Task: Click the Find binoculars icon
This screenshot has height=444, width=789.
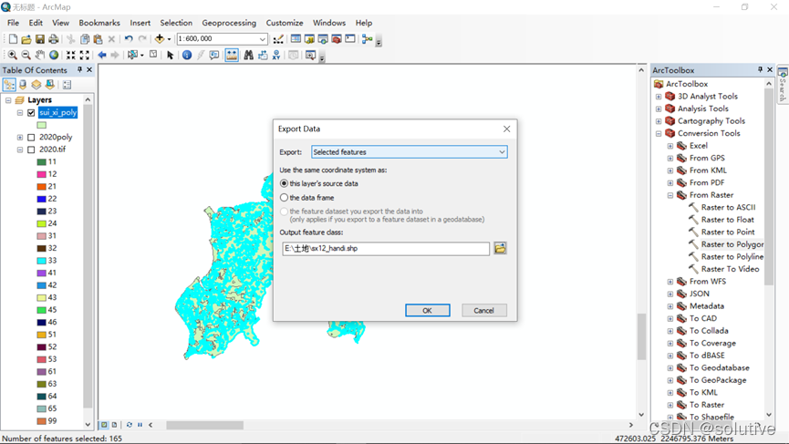Action: coord(249,55)
